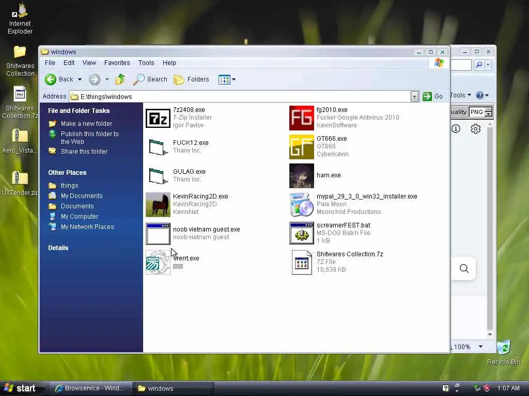Screen dimensions: 529x396
Task: Toggle the Folders pane
Action: 192,79
